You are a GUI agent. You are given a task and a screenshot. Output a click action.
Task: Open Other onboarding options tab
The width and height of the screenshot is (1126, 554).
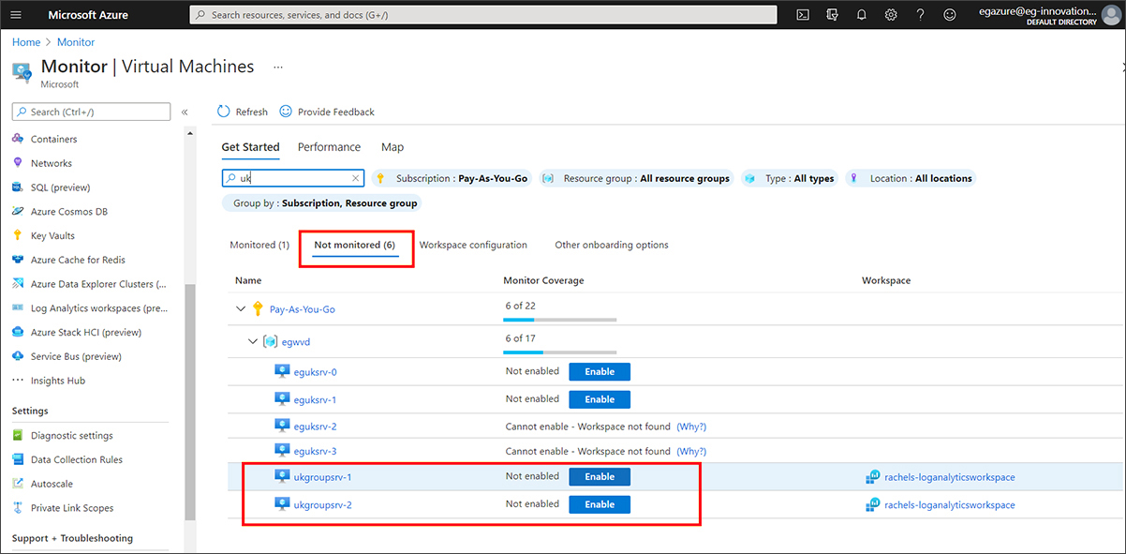[612, 245]
